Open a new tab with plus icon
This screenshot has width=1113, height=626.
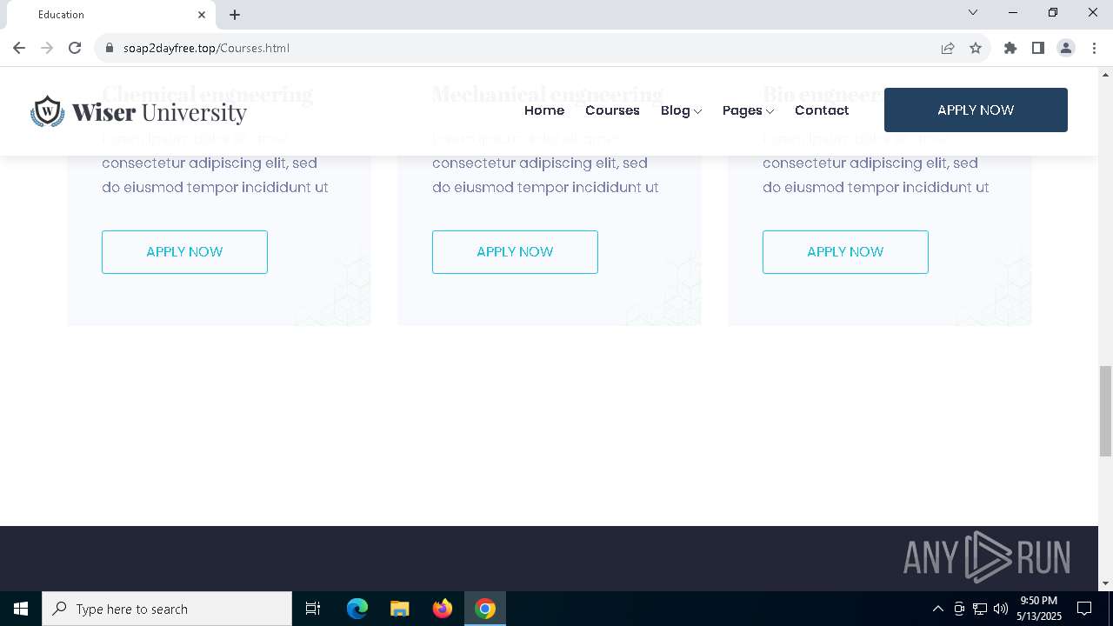tap(235, 15)
